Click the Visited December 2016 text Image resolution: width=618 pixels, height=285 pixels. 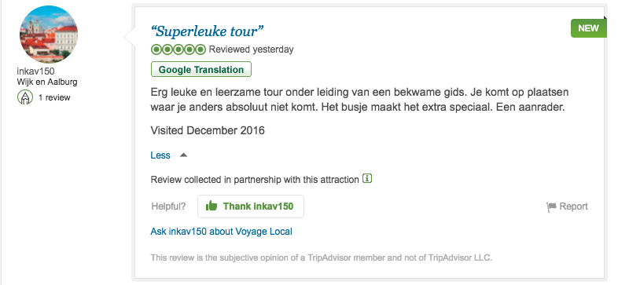pyautogui.click(x=208, y=130)
